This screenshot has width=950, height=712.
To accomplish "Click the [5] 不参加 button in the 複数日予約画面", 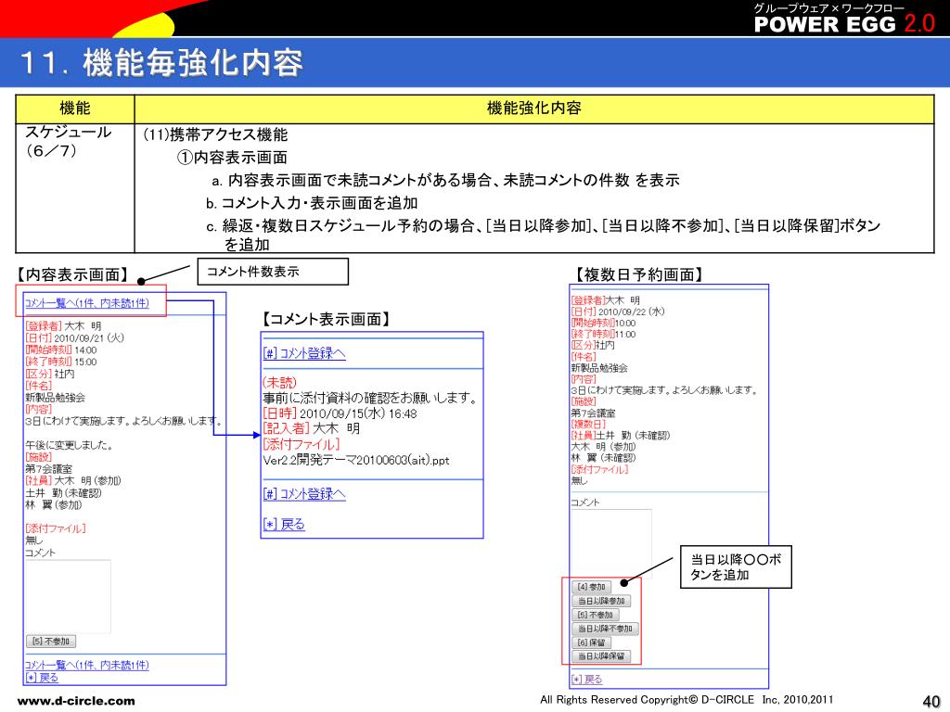I will [595, 615].
